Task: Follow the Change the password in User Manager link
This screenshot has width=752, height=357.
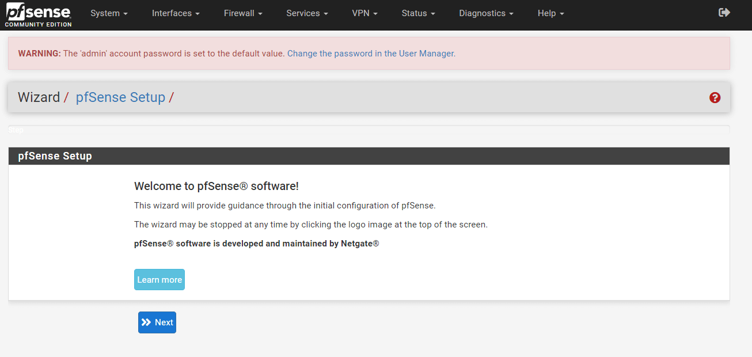Action: click(370, 54)
